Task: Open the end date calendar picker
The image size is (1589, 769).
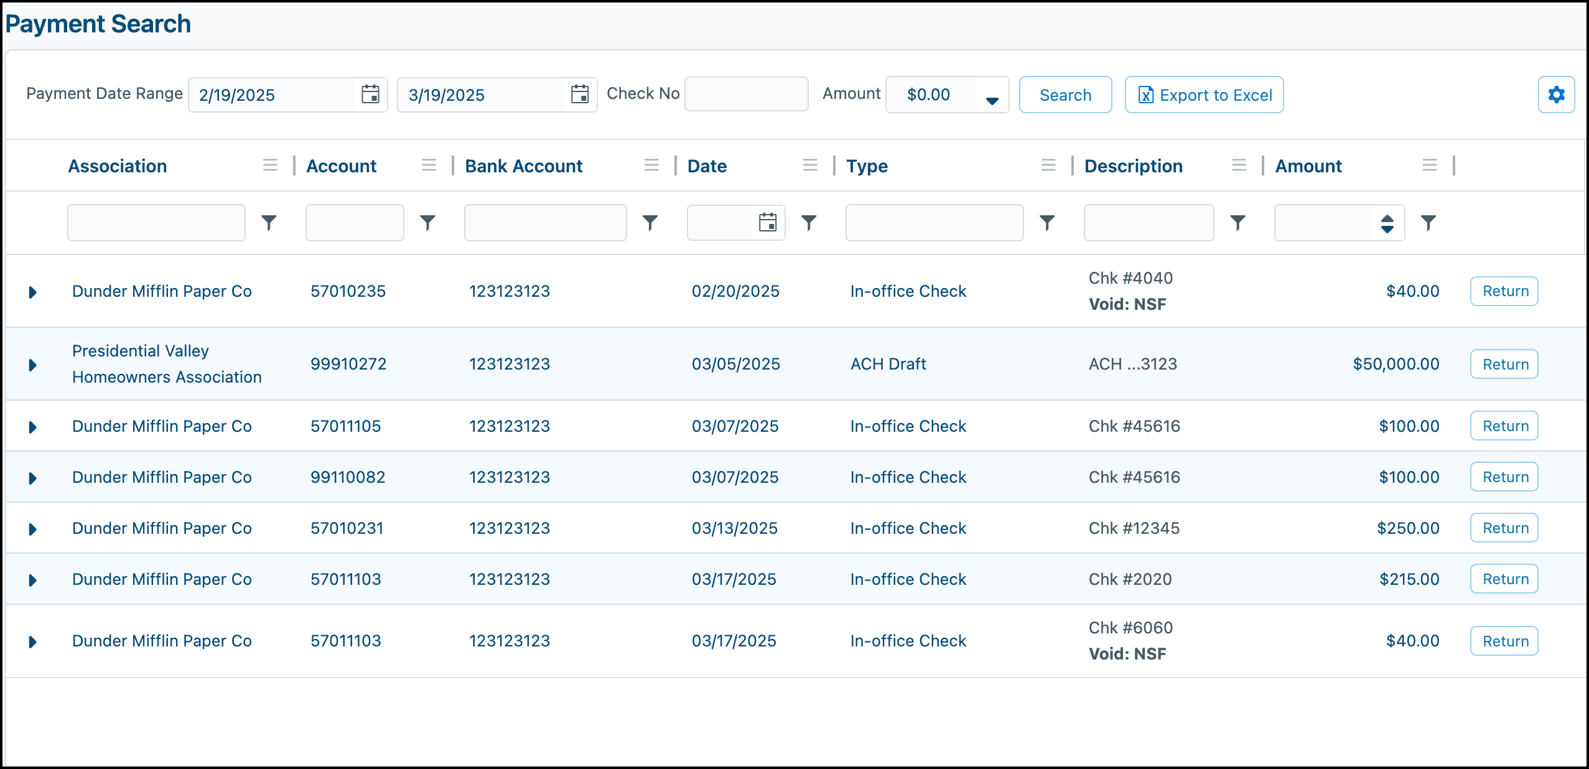Action: [x=580, y=95]
